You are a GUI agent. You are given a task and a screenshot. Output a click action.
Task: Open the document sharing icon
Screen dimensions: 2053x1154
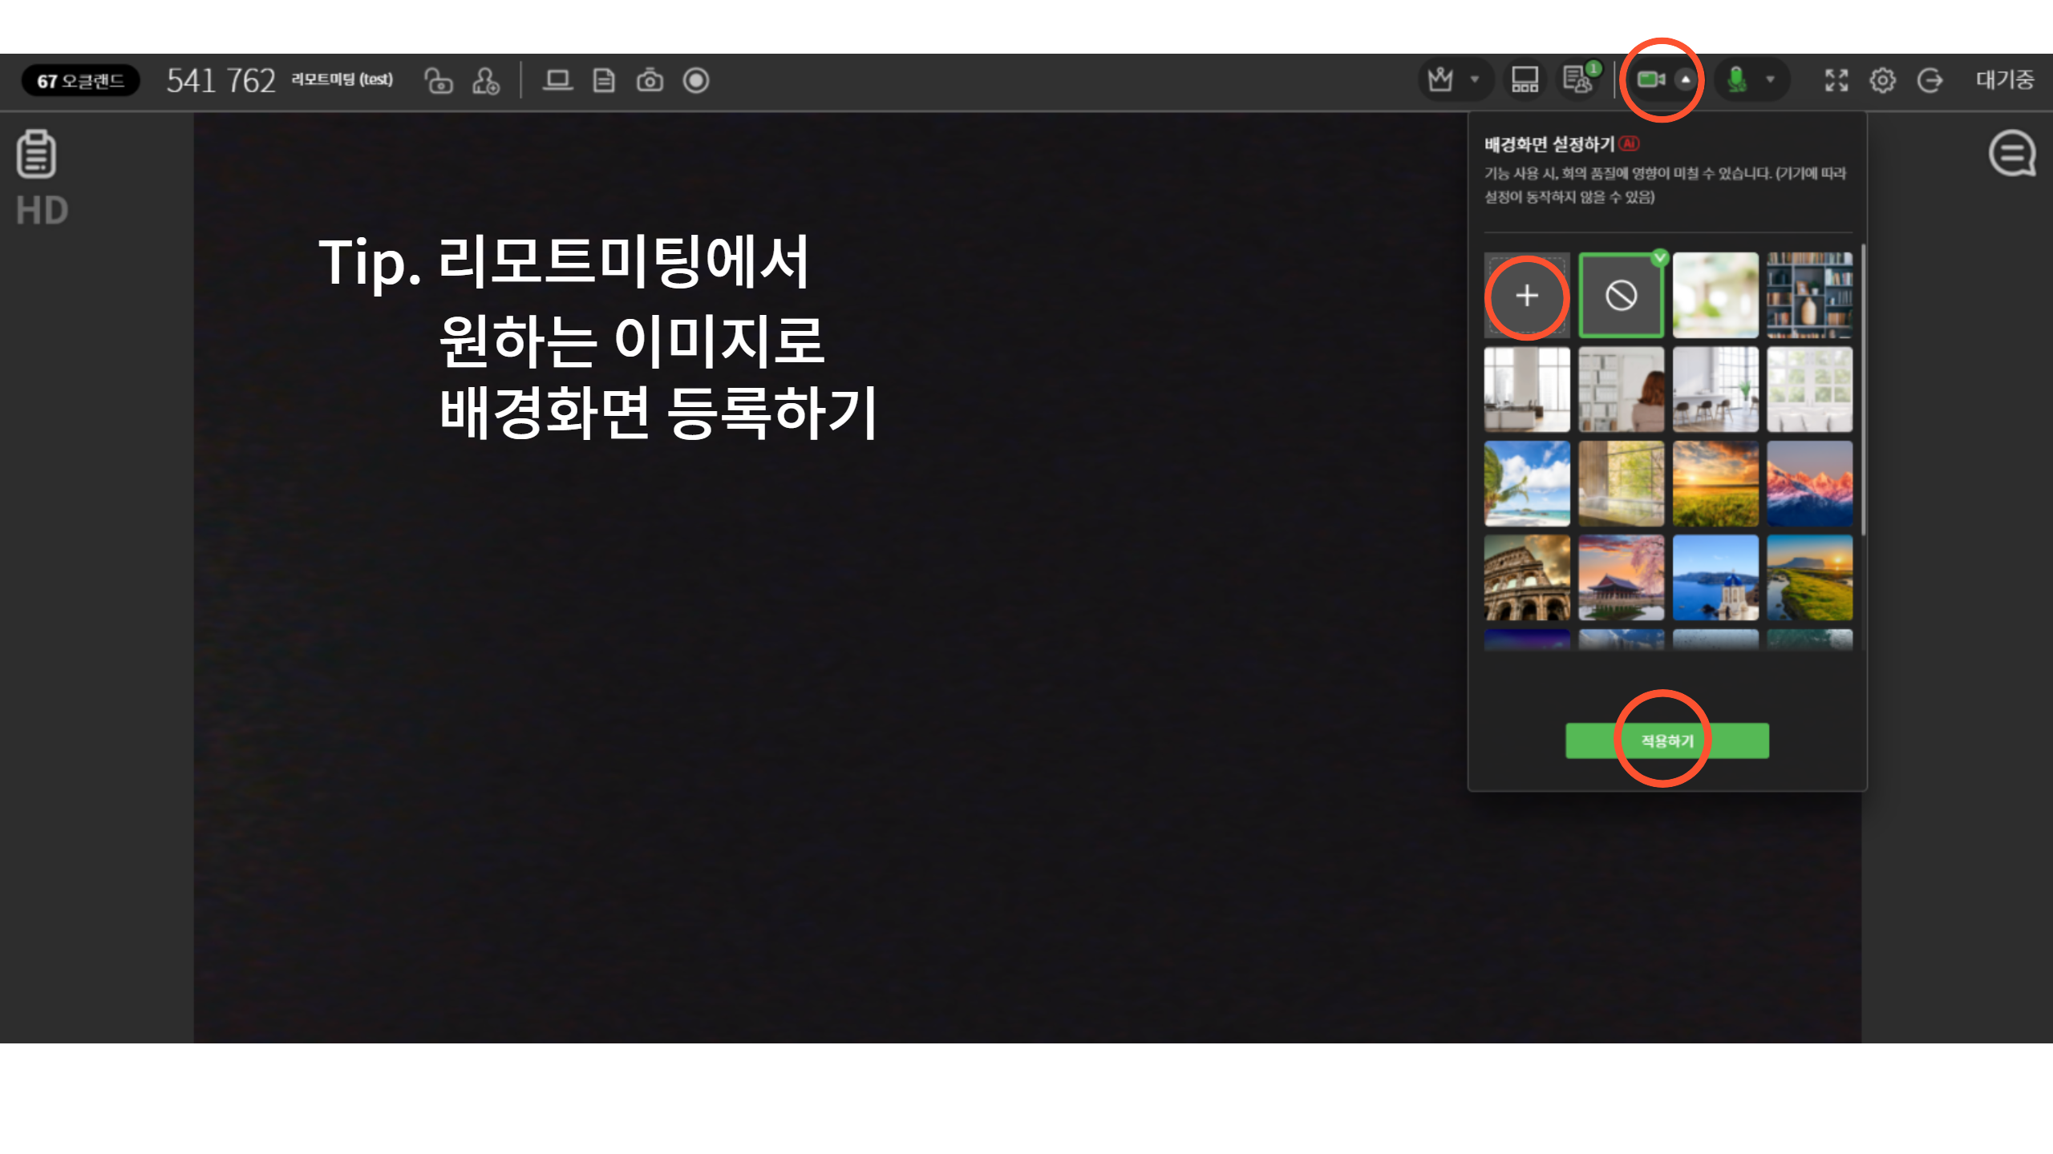[x=604, y=80]
